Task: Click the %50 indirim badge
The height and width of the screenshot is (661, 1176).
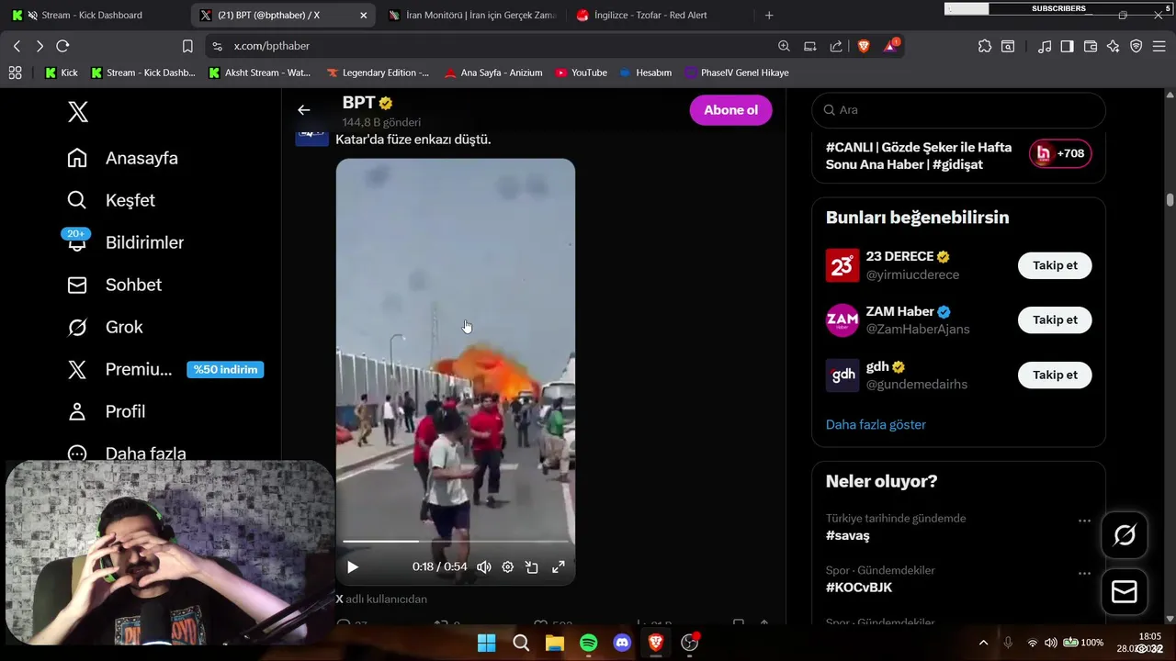Action: [x=225, y=369]
